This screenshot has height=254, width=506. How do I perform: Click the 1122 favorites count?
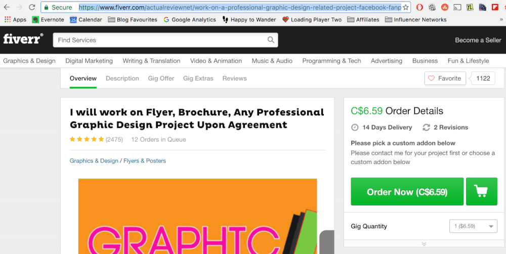tap(483, 78)
